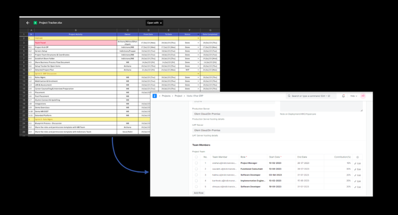398x215 pixels.
Task: Check the Project Manager row checkbox
Action: [x=196, y=163]
